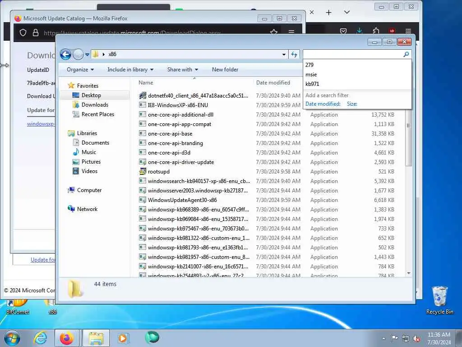The width and height of the screenshot is (462, 347).
Task: Select the WindowsUpdateAgent30-x86 file icon
Action: click(143, 200)
